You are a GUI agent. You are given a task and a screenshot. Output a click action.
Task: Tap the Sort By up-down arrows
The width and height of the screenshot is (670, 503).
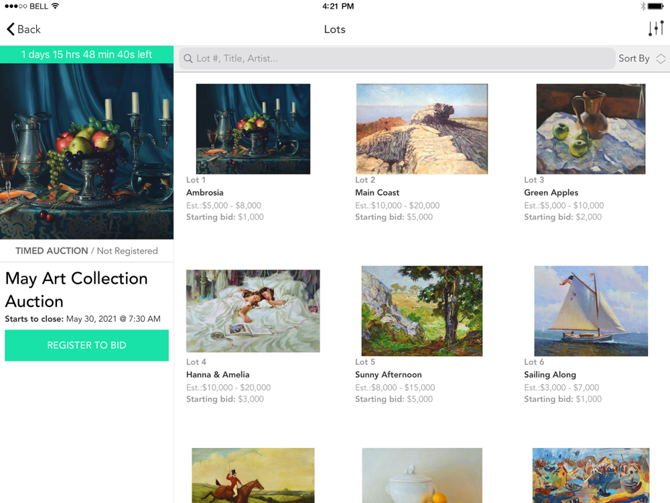661,58
